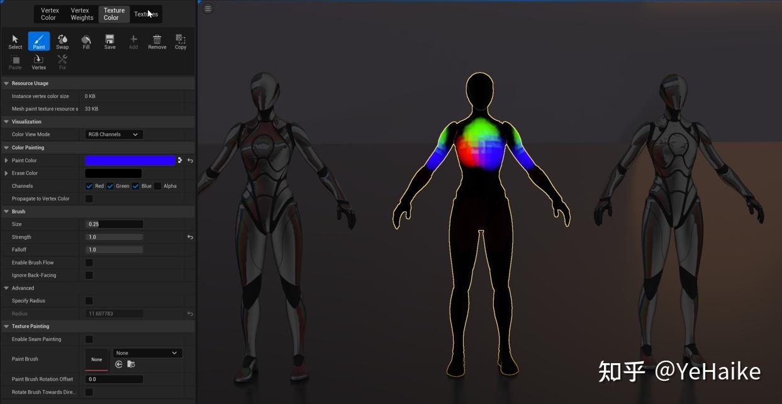Screen dimensions: 782x404
Task: Open the Paint Brush asset dropdown
Action: [x=148, y=353]
